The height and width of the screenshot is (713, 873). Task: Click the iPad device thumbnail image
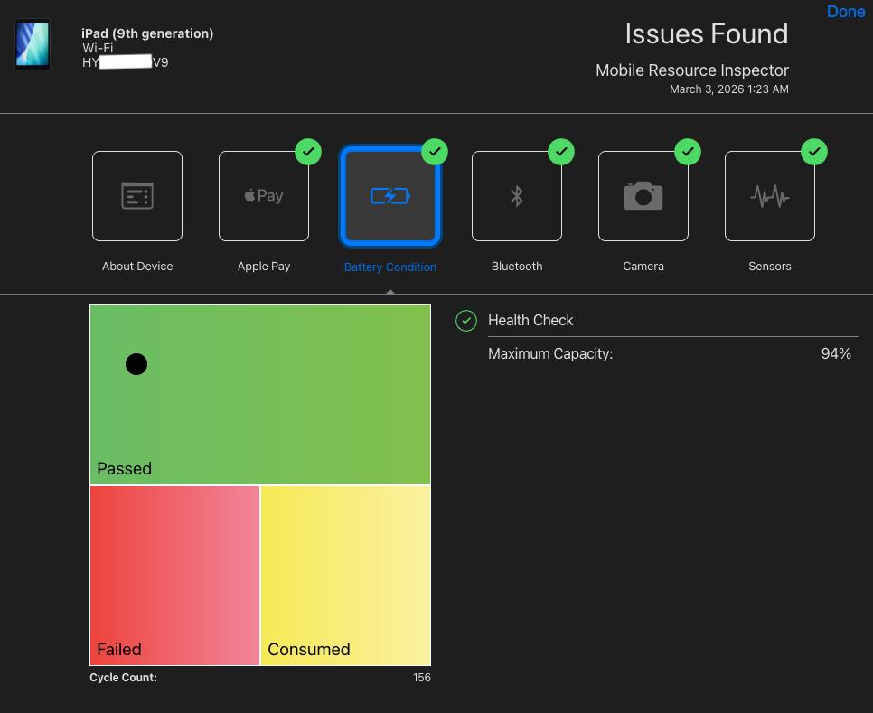33,44
